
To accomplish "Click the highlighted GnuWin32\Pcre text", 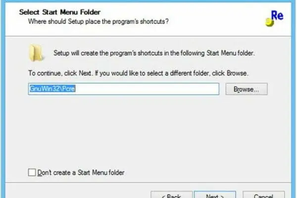I will coord(52,89).
